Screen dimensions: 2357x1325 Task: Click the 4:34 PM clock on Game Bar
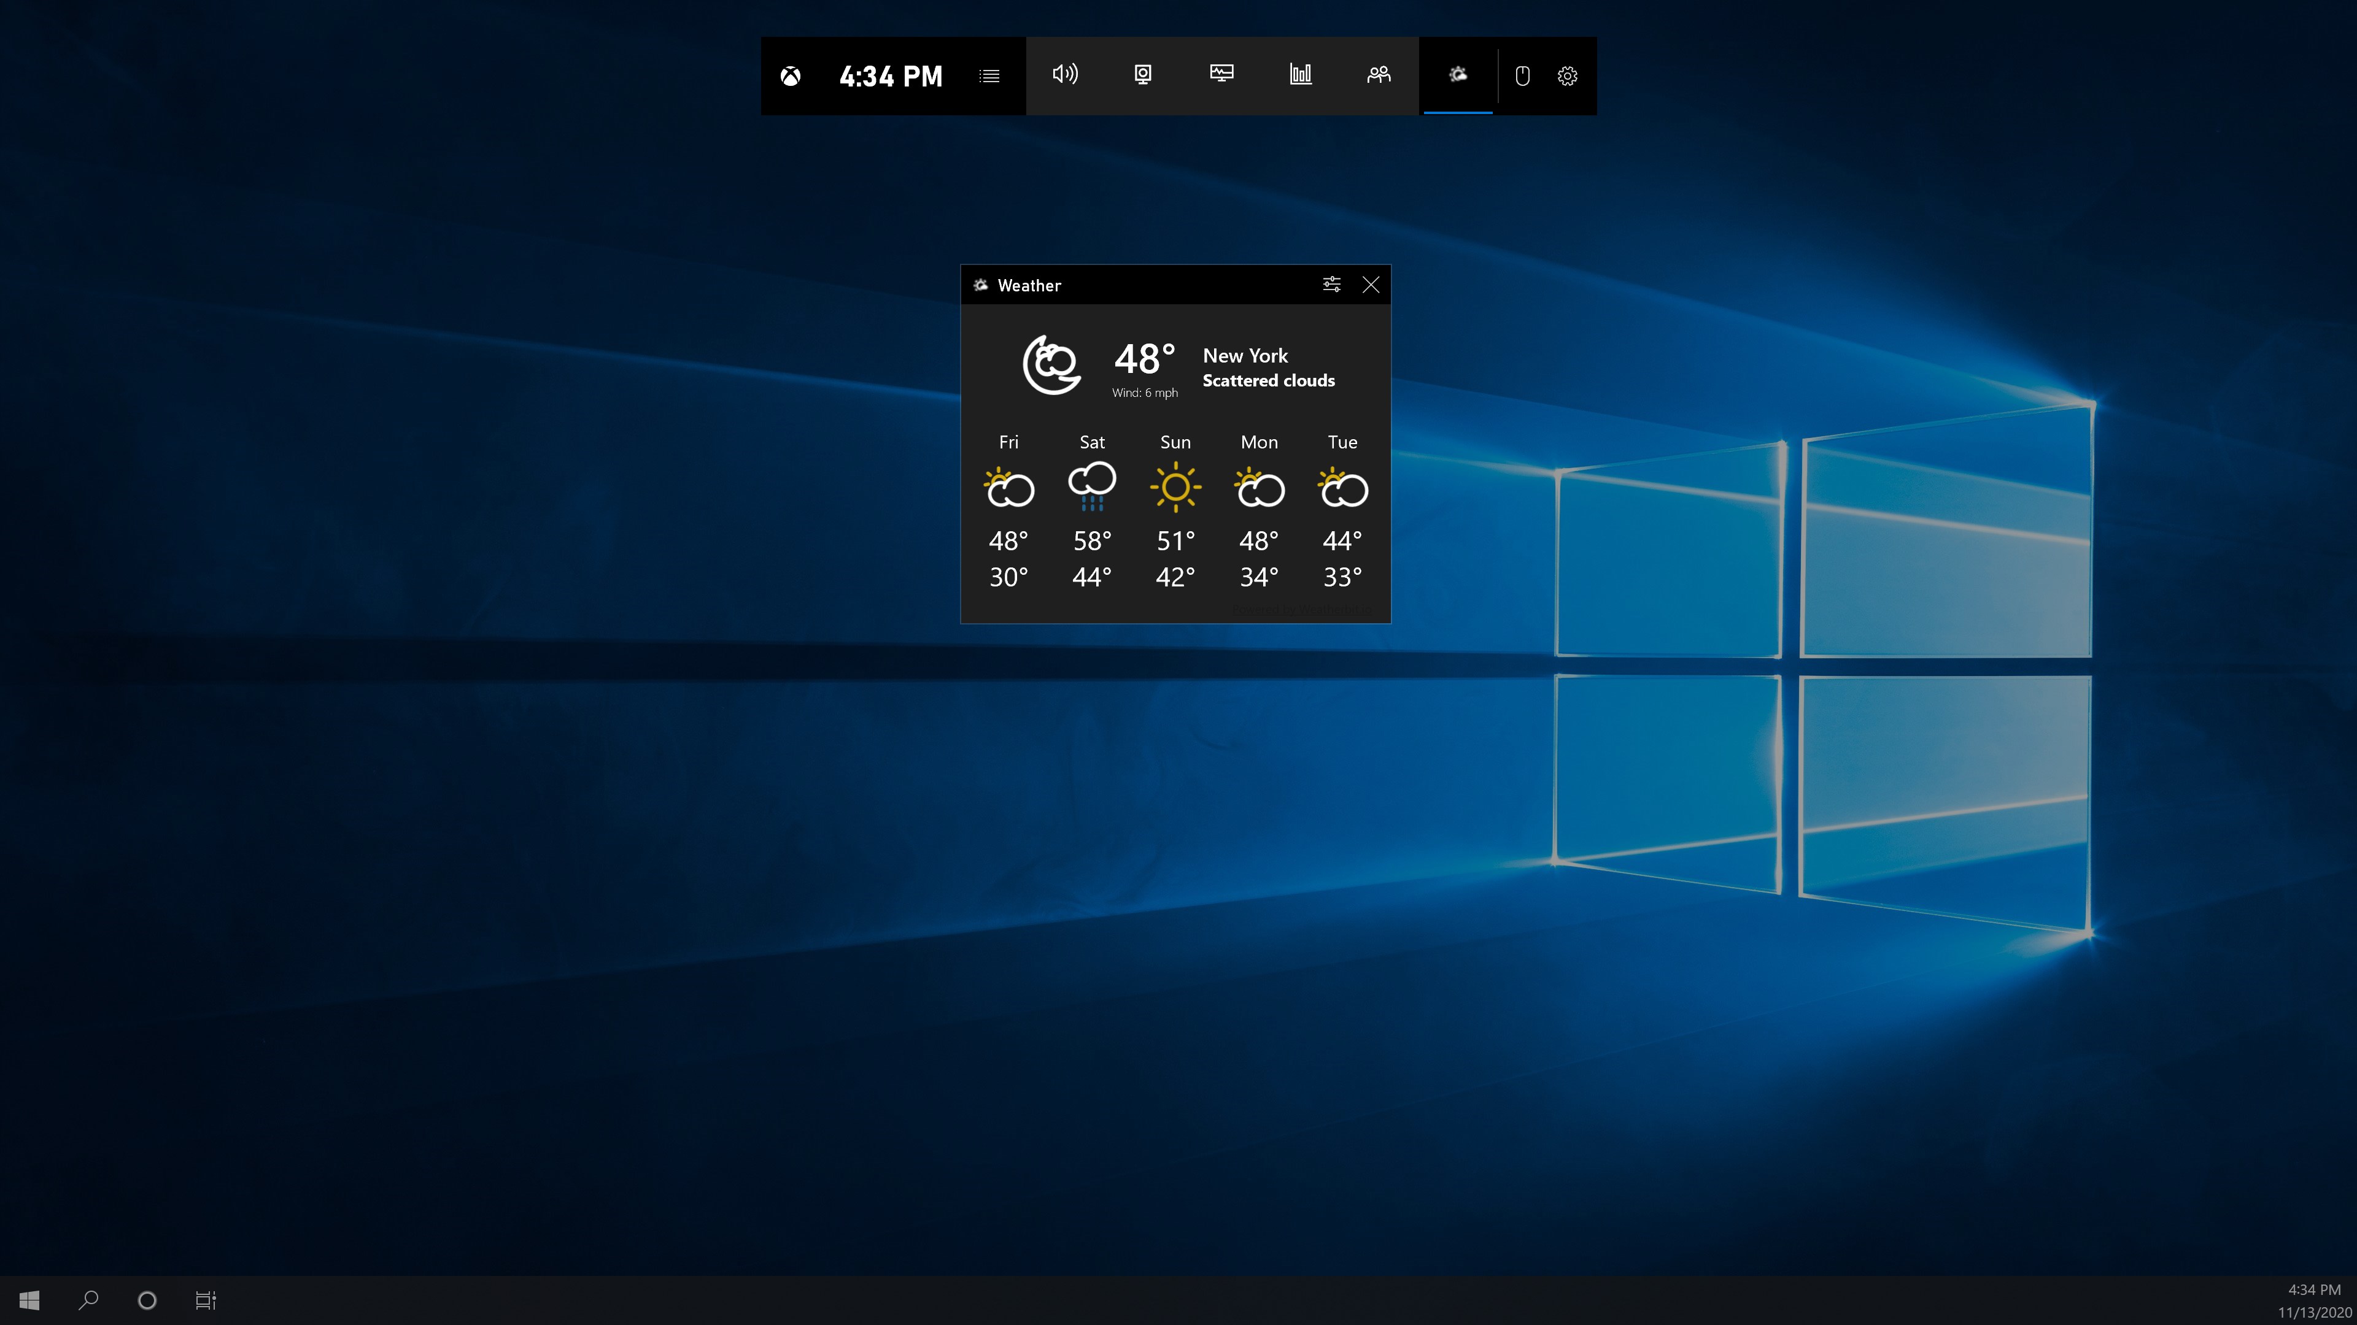(x=890, y=76)
